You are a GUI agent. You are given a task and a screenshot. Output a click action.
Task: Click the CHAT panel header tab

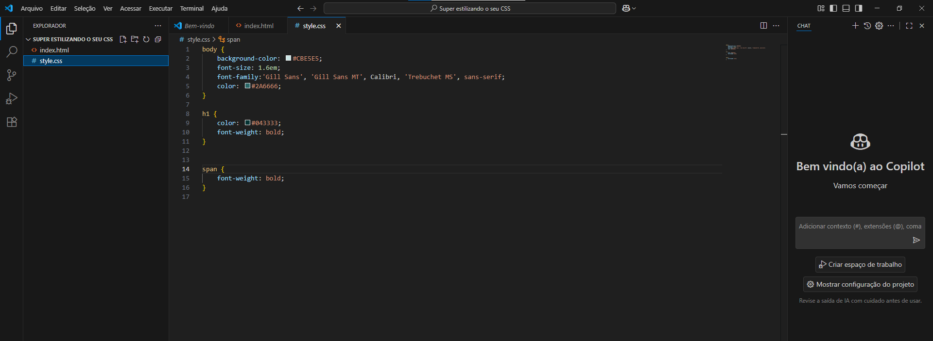click(x=804, y=26)
